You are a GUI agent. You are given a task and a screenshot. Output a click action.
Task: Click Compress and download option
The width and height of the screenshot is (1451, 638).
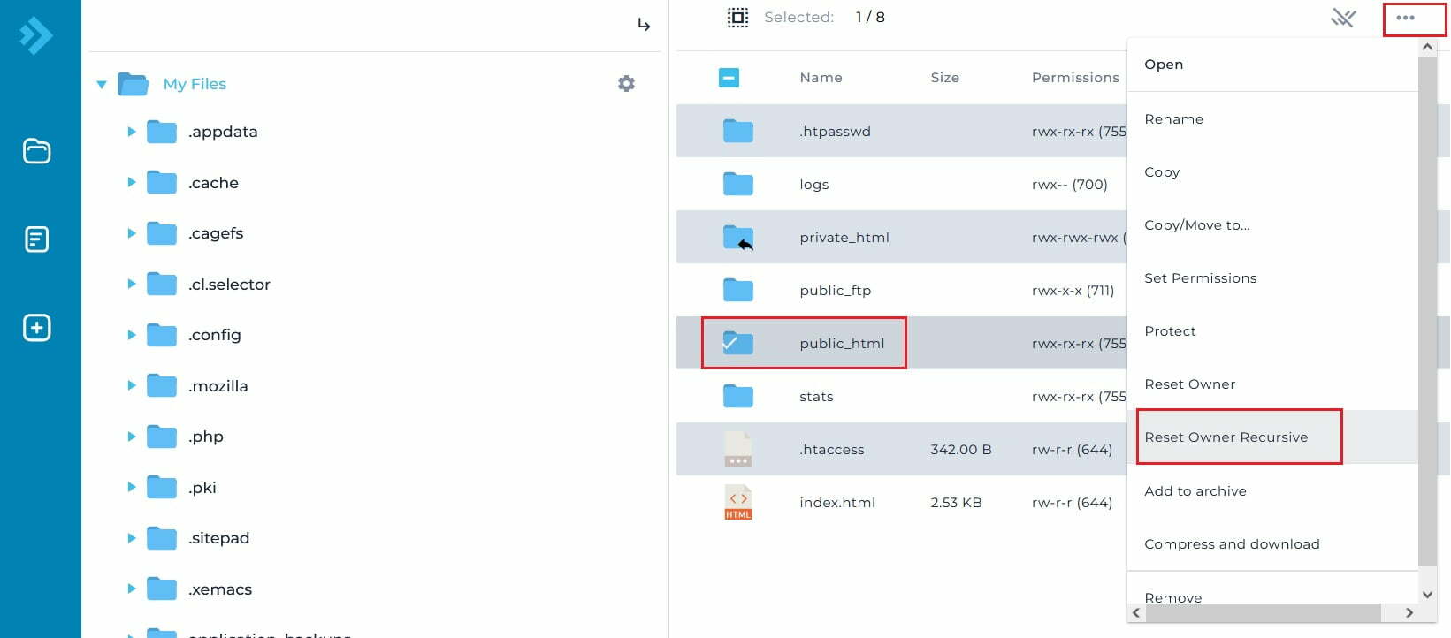(1231, 544)
